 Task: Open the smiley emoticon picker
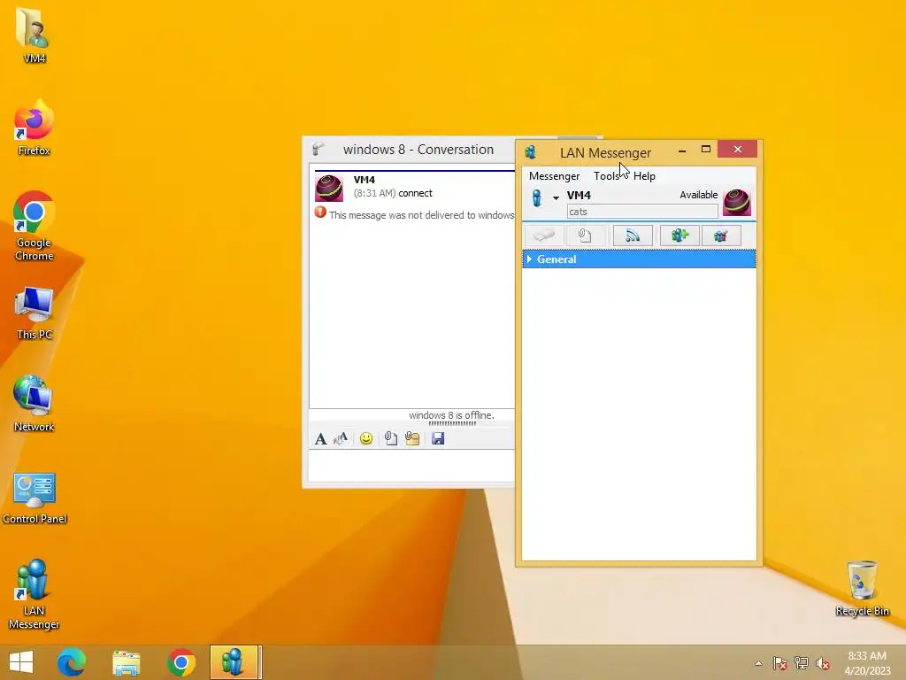365,439
